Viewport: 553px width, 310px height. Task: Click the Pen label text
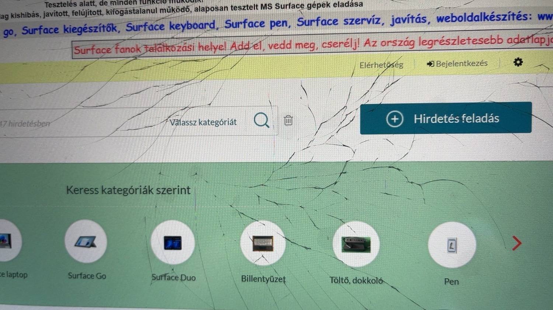click(451, 282)
